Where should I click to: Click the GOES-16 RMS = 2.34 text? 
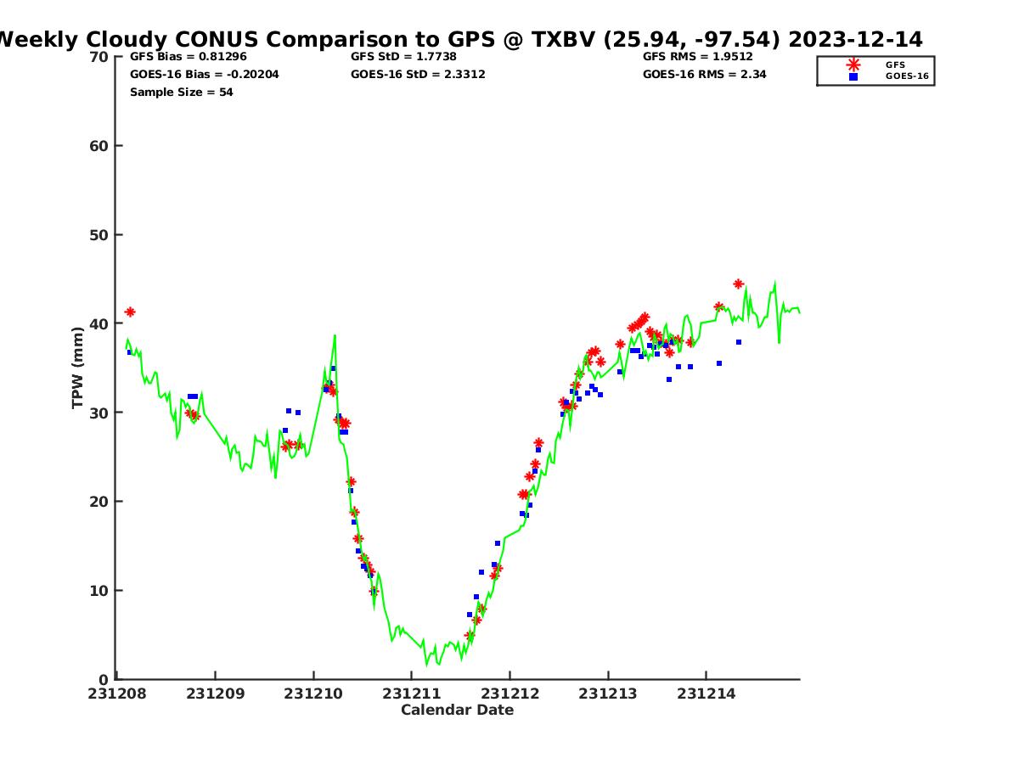(704, 75)
